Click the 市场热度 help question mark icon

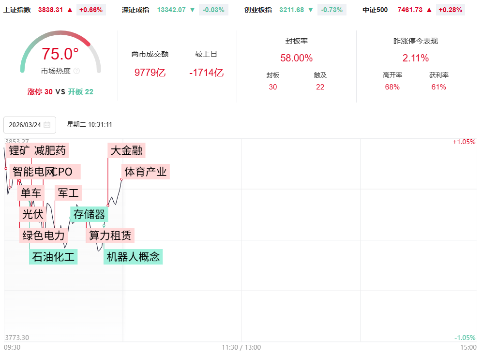tap(77, 71)
